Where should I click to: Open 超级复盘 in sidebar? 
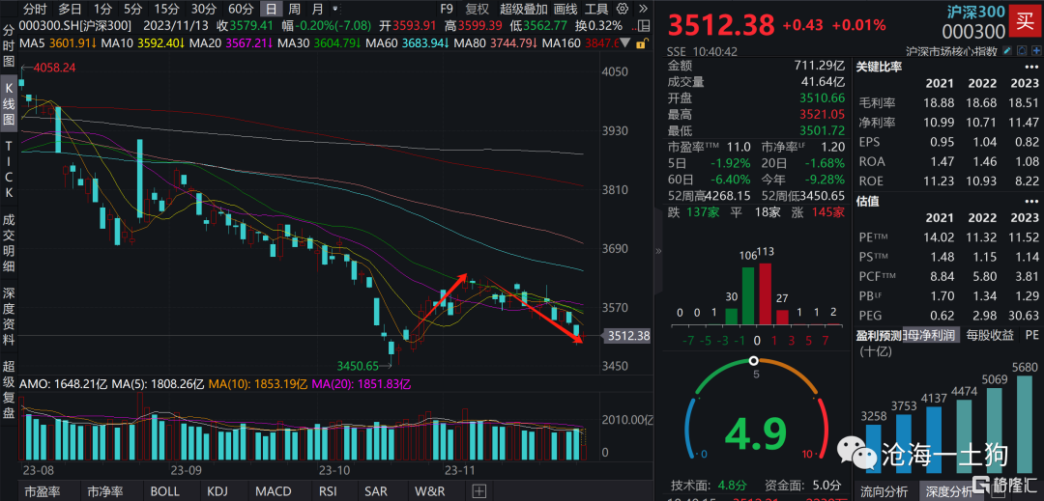[x=10, y=389]
